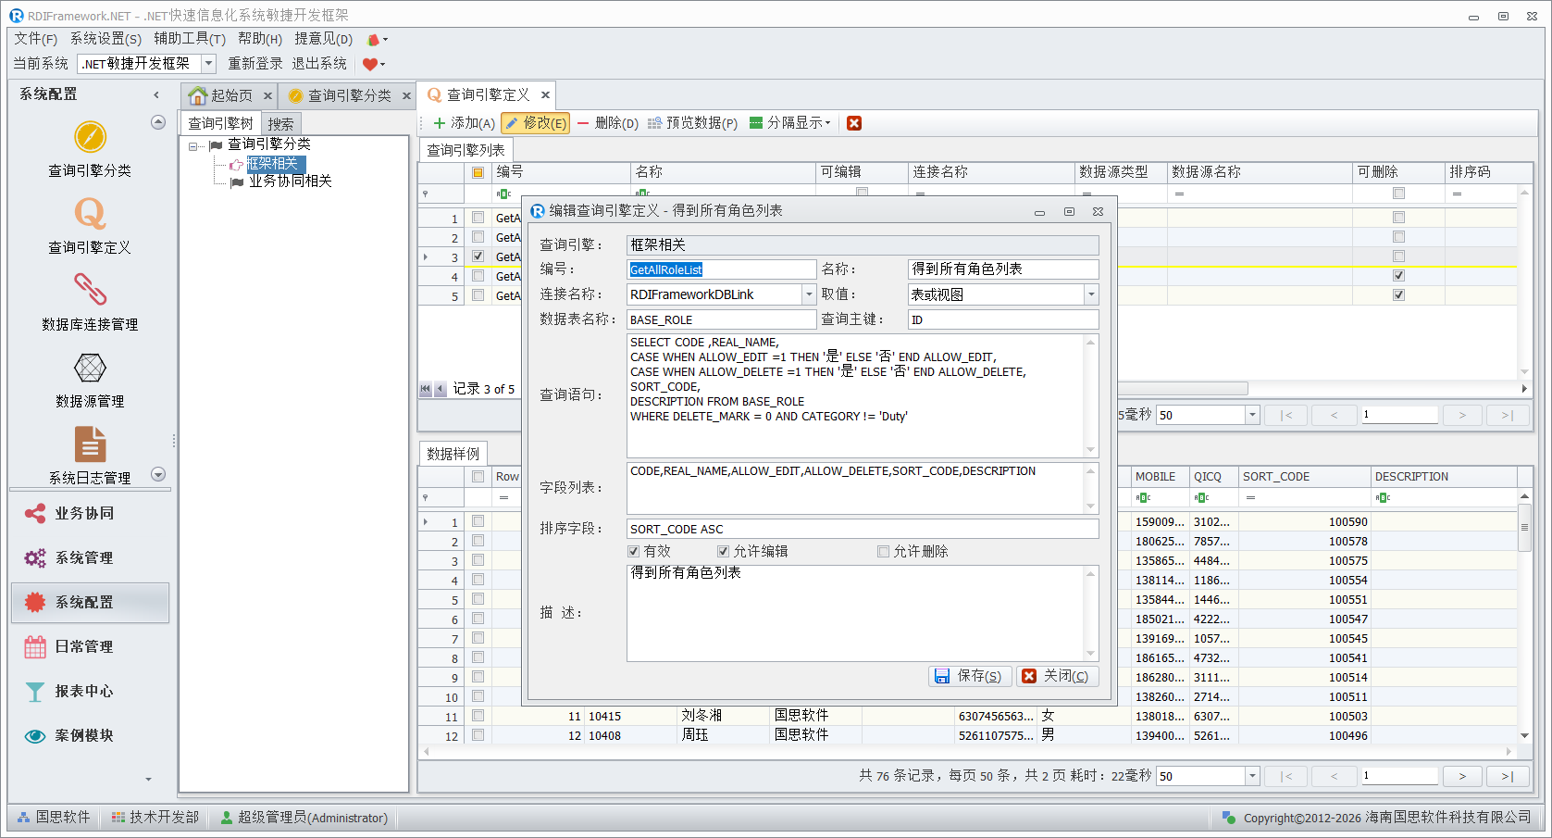Uncheck the 允许编辑 checkbox

724,552
